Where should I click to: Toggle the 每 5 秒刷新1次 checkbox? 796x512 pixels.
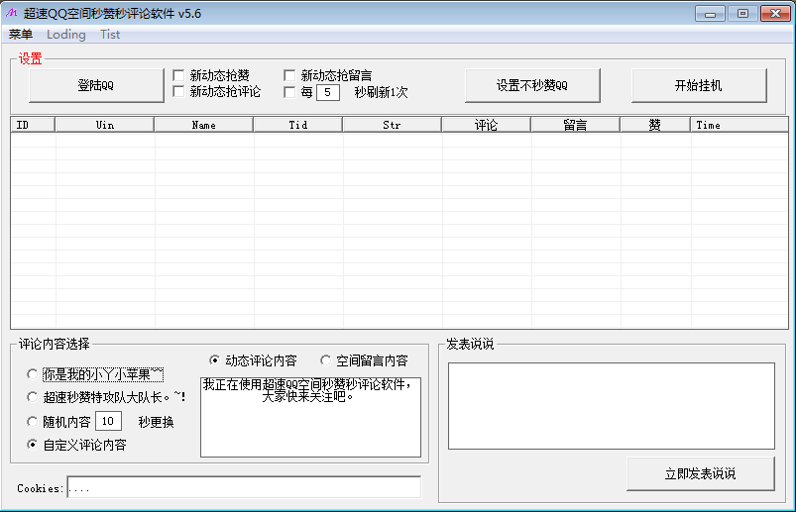pyautogui.click(x=289, y=92)
